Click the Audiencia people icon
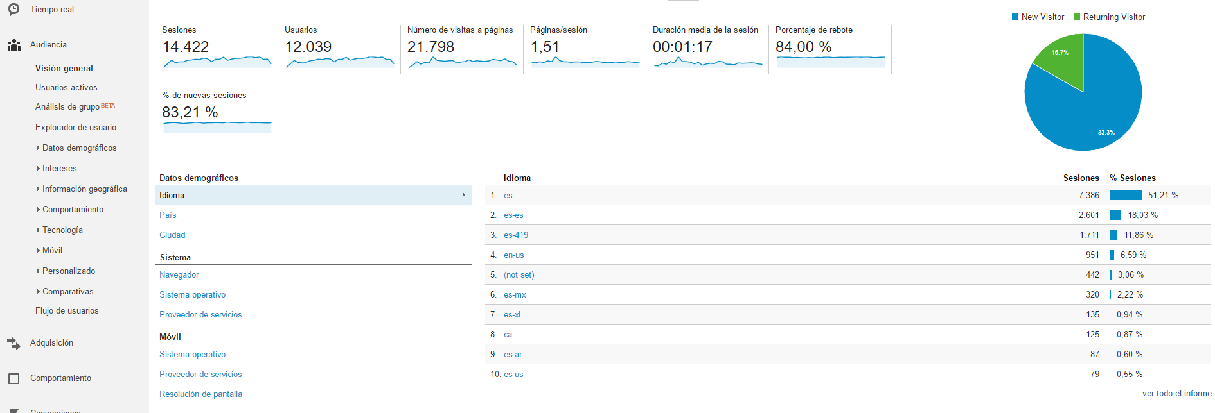This screenshot has height=413, width=1215. tap(13, 45)
